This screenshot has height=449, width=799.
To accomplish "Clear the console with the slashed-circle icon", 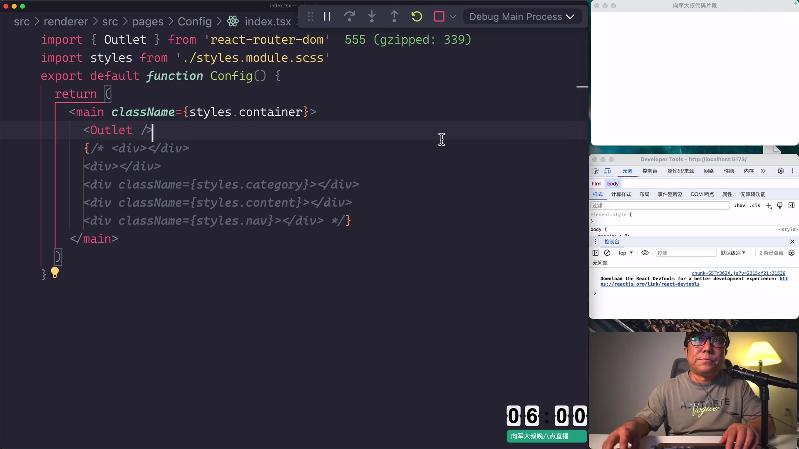I will (x=608, y=253).
